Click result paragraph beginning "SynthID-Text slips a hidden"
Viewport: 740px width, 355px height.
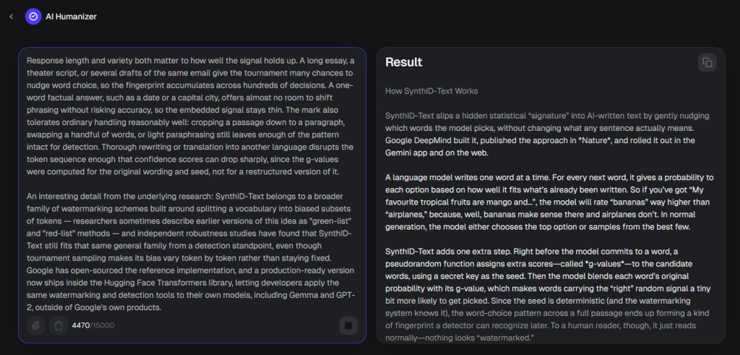(x=549, y=134)
